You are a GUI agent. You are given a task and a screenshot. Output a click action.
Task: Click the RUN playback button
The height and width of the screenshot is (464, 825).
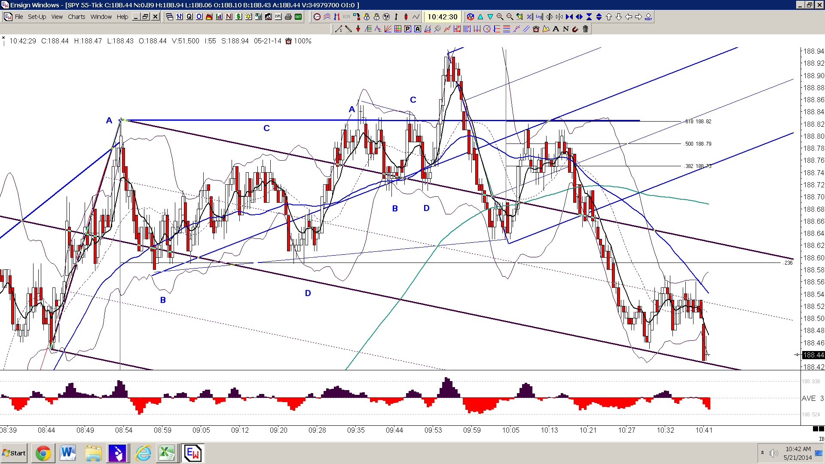pos(347,17)
